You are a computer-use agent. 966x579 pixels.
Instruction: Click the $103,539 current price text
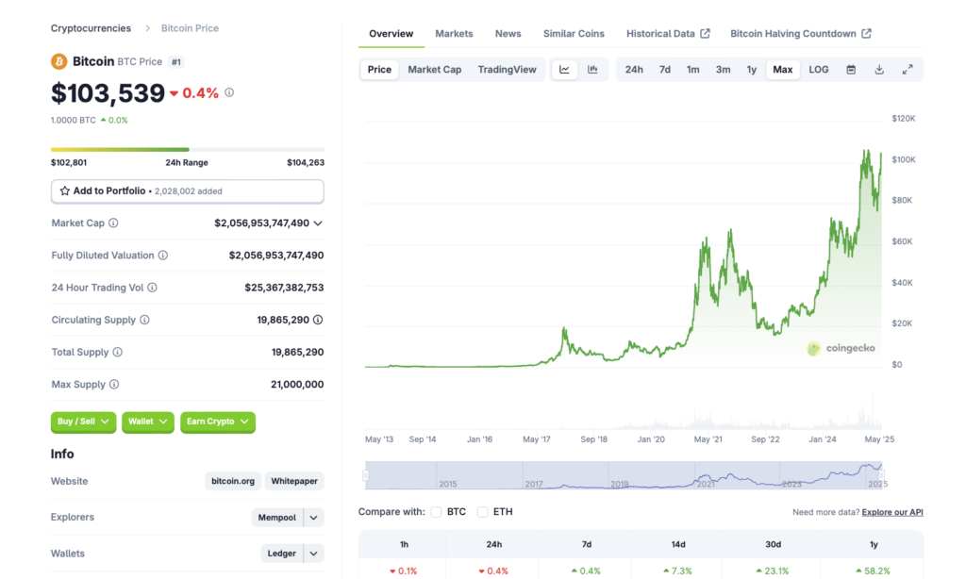[108, 93]
